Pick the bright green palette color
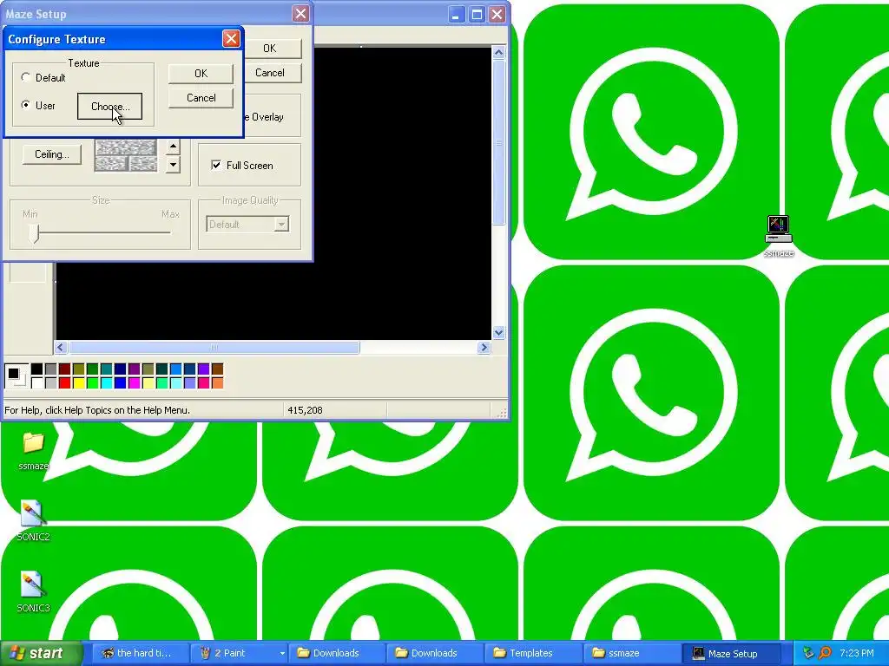Viewport: 889px width, 666px height. point(92,383)
